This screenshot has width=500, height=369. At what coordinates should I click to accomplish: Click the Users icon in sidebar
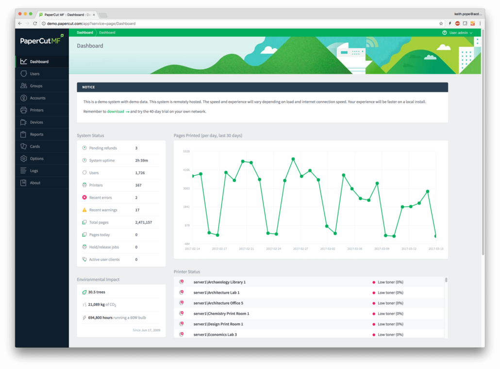tap(23, 74)
